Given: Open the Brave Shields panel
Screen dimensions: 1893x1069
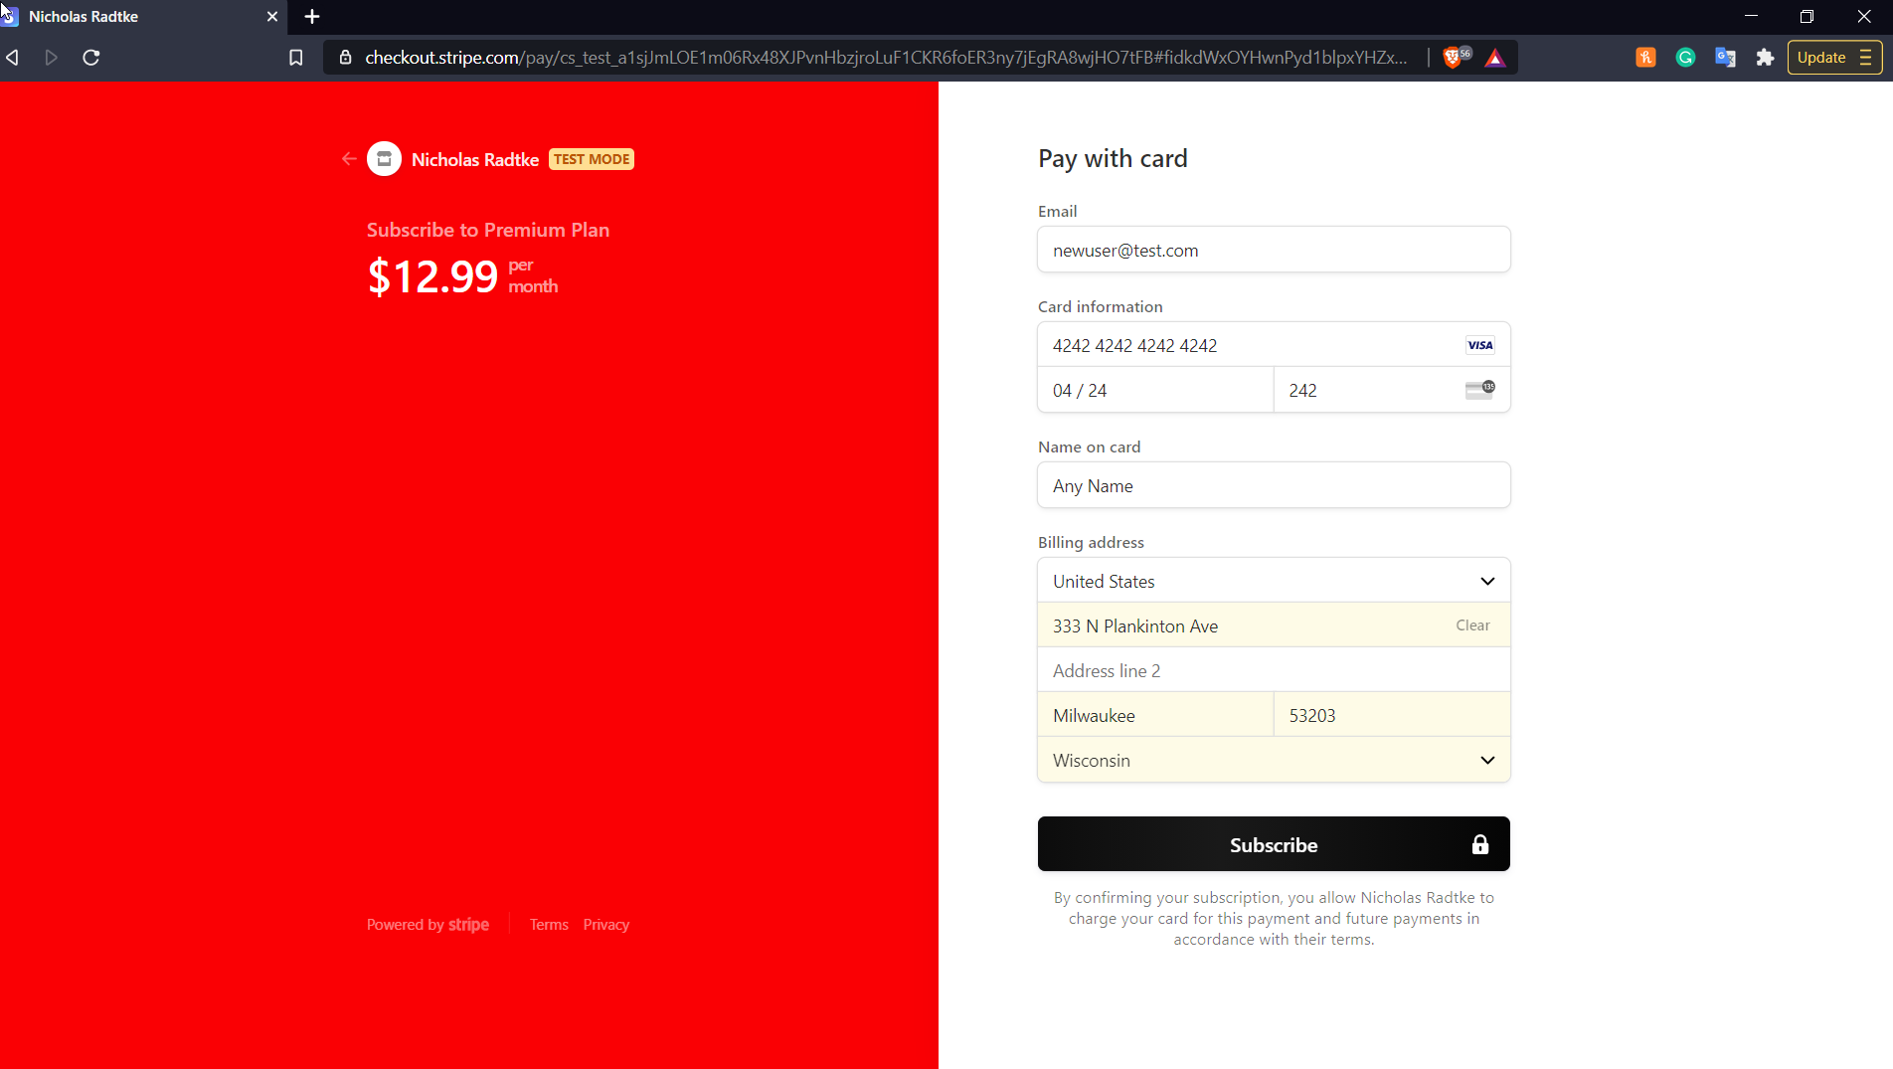Looking at the screenshot, I should coord(1454,57).
